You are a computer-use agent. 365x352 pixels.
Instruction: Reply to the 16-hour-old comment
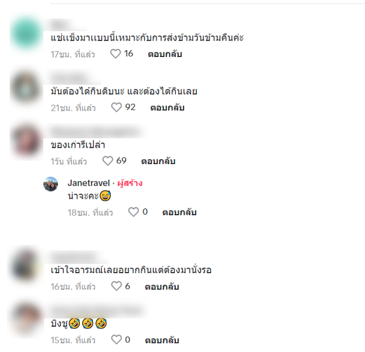coord(162,286)
